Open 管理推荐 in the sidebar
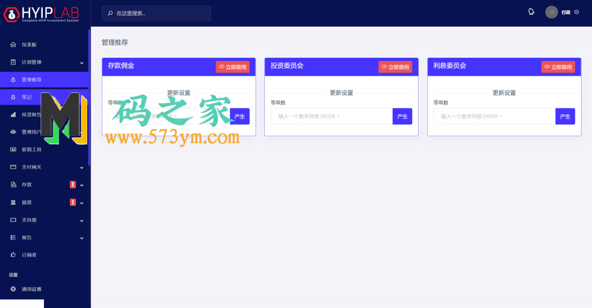Viewport: 592px width, 308px height. [x=32, y=80]
